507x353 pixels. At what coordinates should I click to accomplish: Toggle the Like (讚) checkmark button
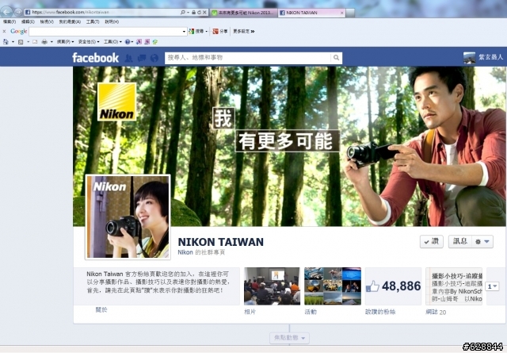431,242
